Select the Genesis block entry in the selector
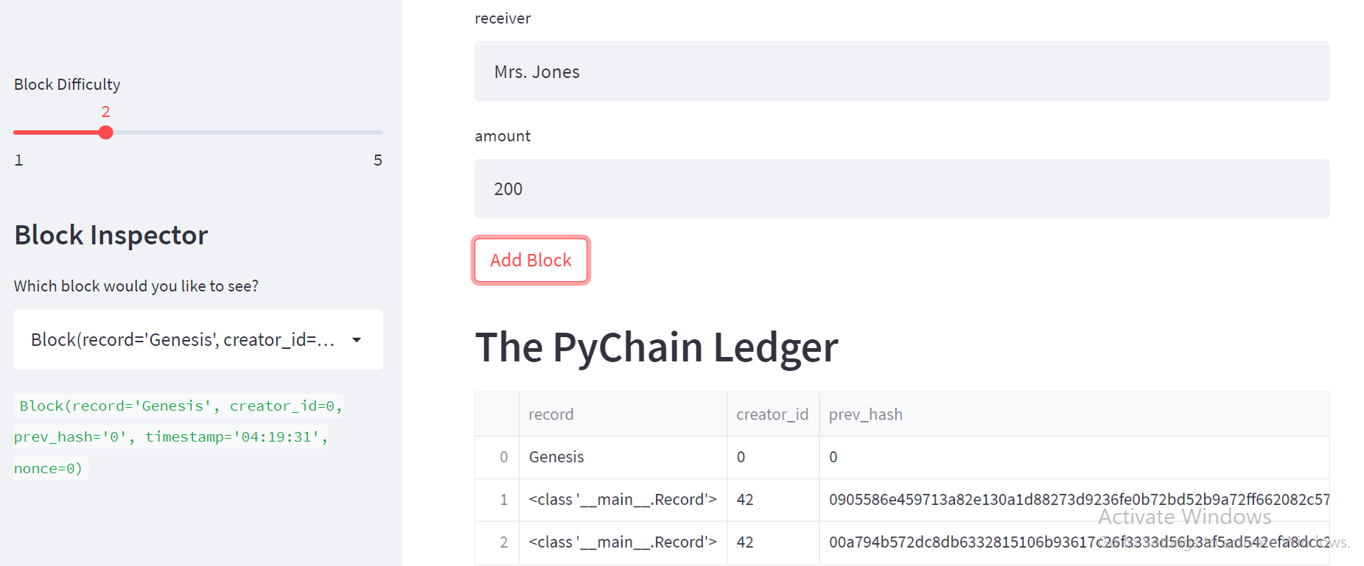This screenshot has width=1364, height=566. (x=184, y=339)
